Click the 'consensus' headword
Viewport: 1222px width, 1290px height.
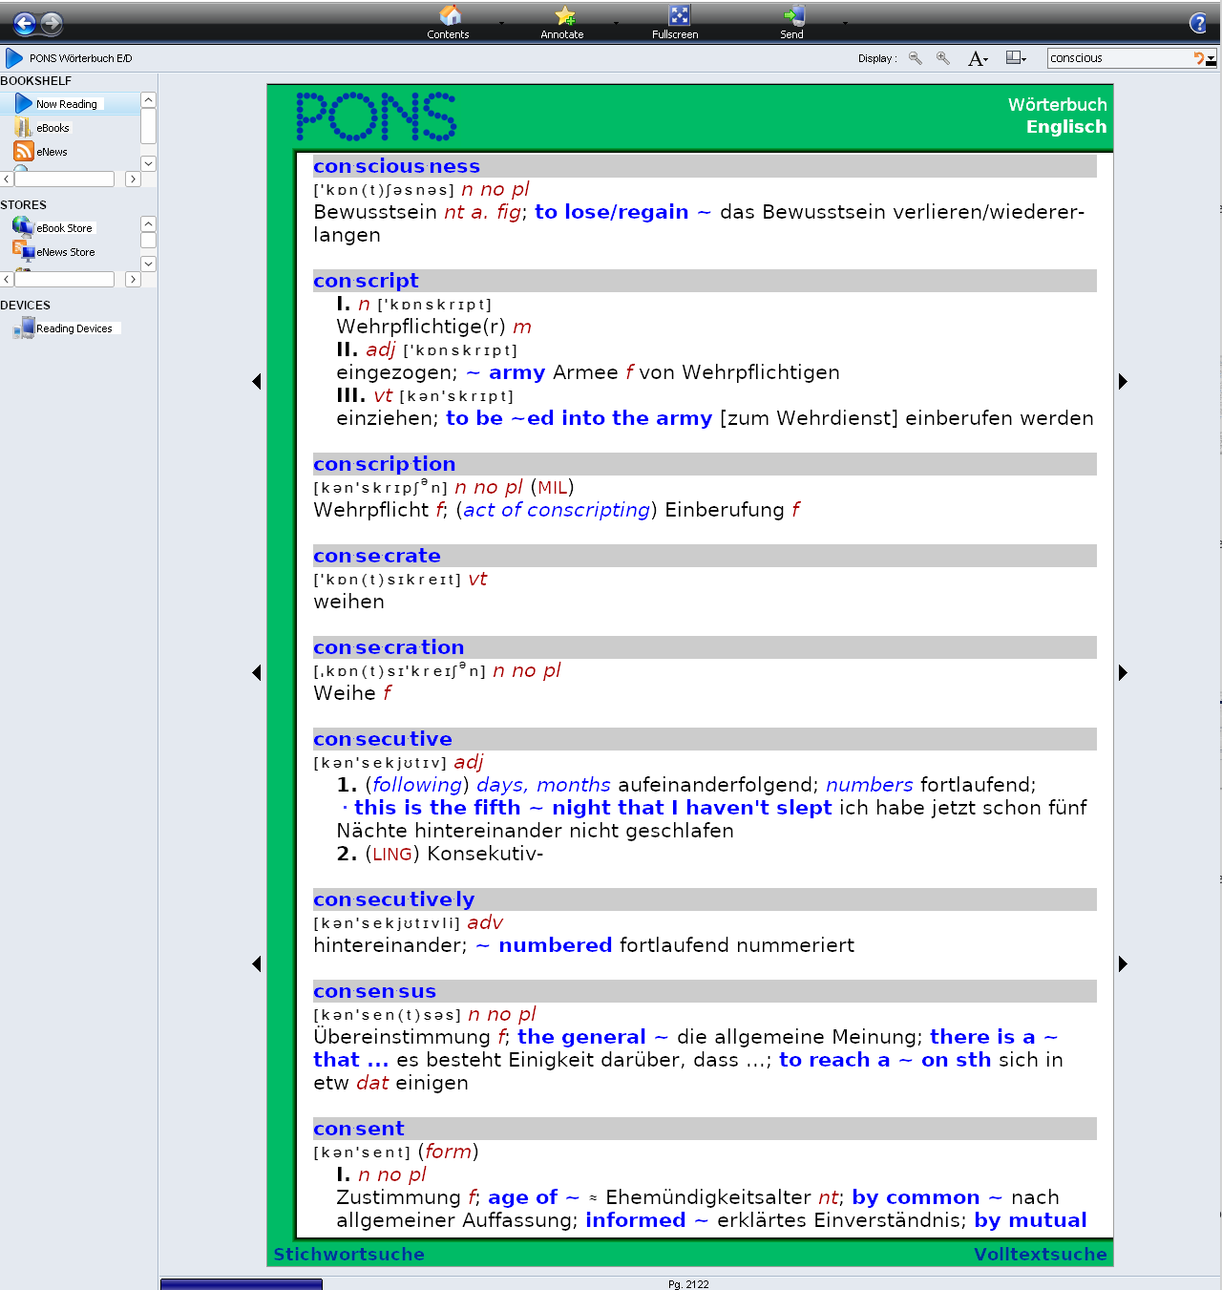click(375, 991)
